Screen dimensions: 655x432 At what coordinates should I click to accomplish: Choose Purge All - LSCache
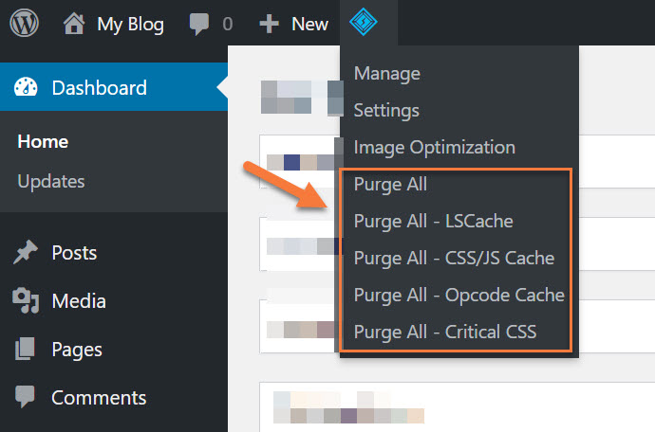coord(433,221)
